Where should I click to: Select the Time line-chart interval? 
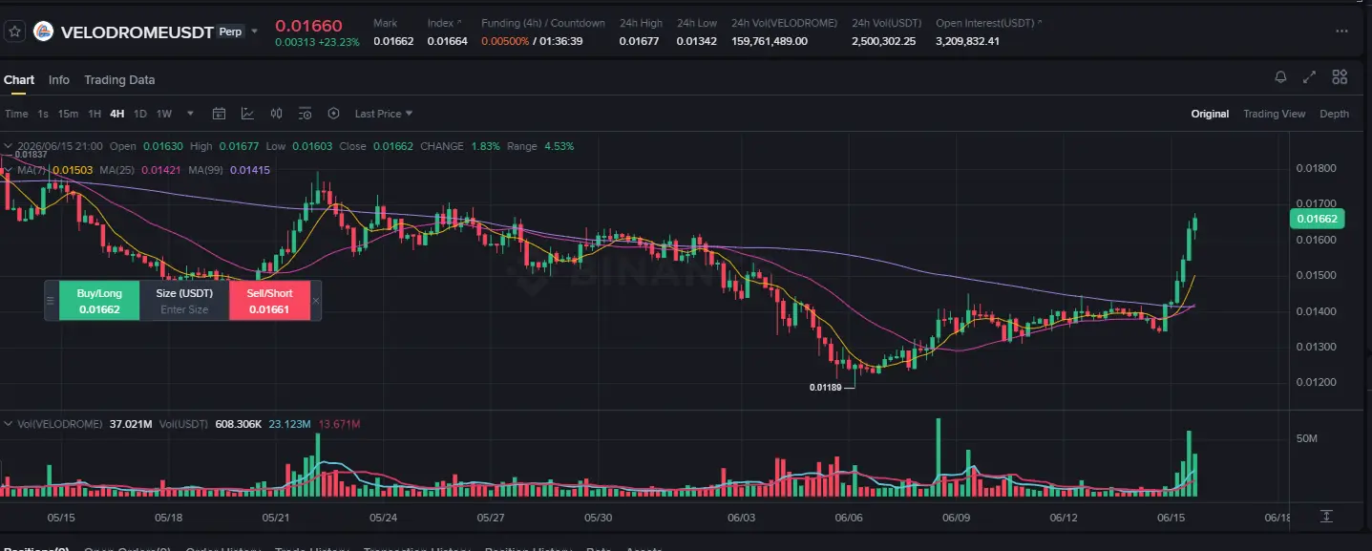[x=16, y=114]
